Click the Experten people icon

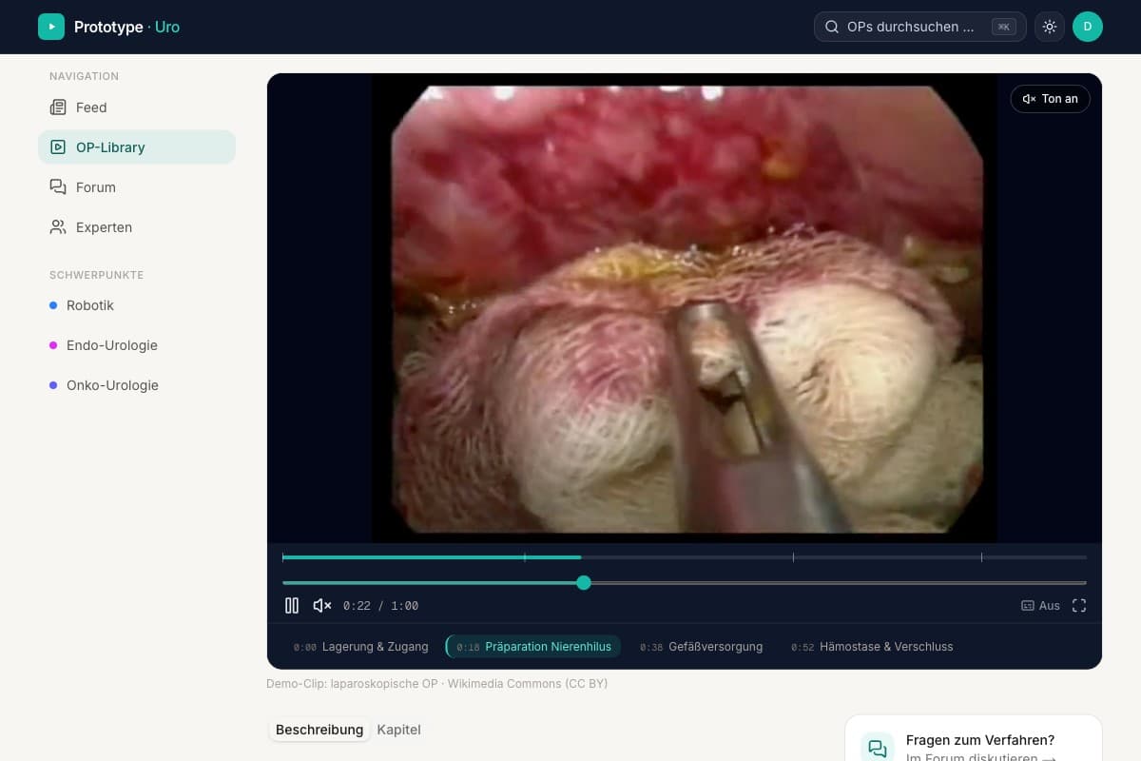(x=58, y=227)
